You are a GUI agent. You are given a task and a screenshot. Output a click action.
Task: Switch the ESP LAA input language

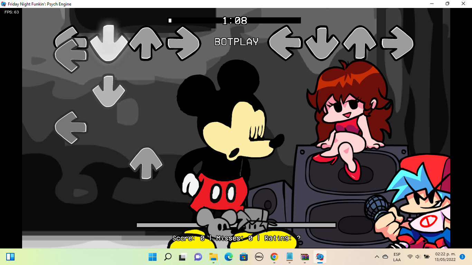pyautogui.click(x=397, y=257)
